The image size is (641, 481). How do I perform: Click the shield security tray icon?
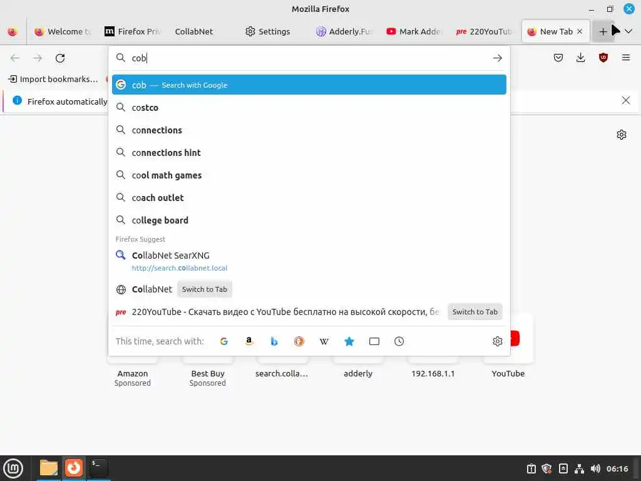pos(546,468)
